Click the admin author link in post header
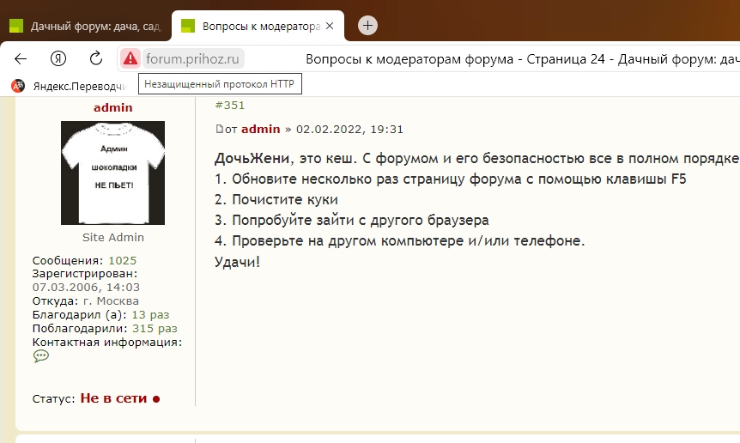This screenshot has height=443, width=740. pos(260,129)
